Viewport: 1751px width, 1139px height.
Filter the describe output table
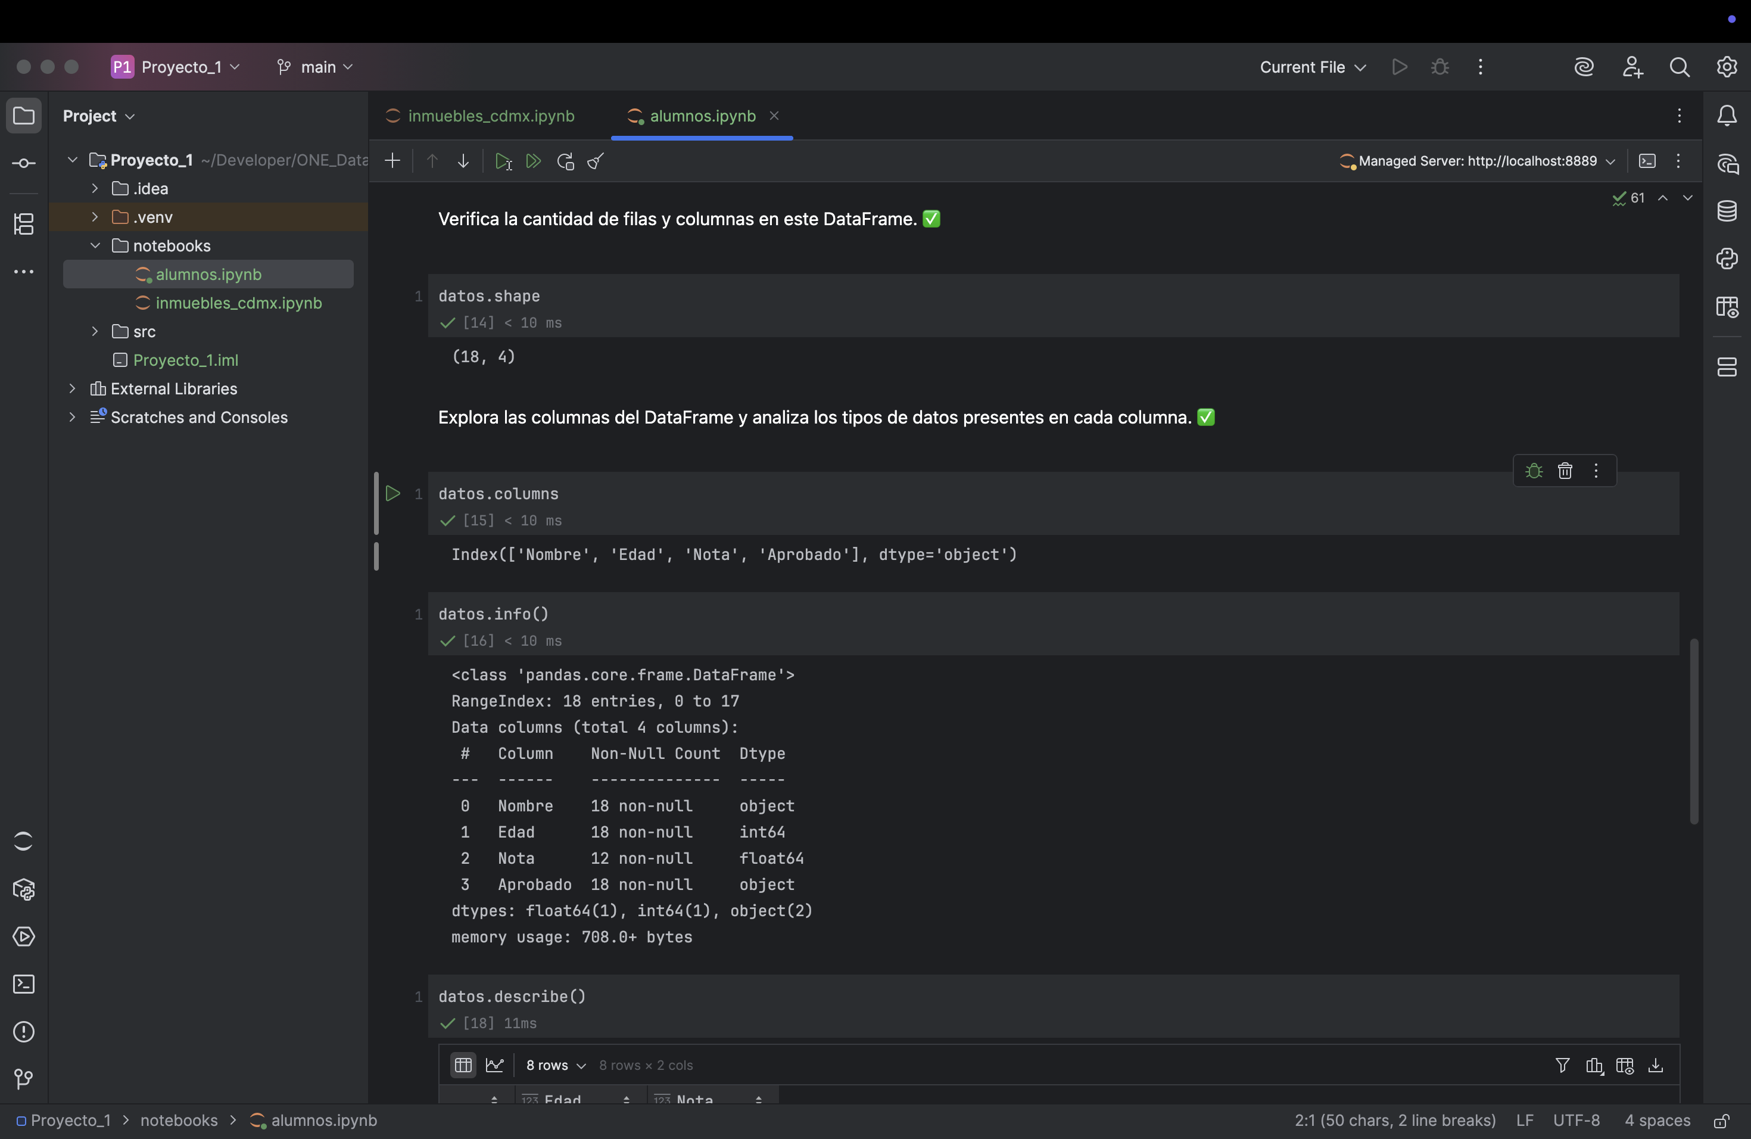point(1563,1065)
